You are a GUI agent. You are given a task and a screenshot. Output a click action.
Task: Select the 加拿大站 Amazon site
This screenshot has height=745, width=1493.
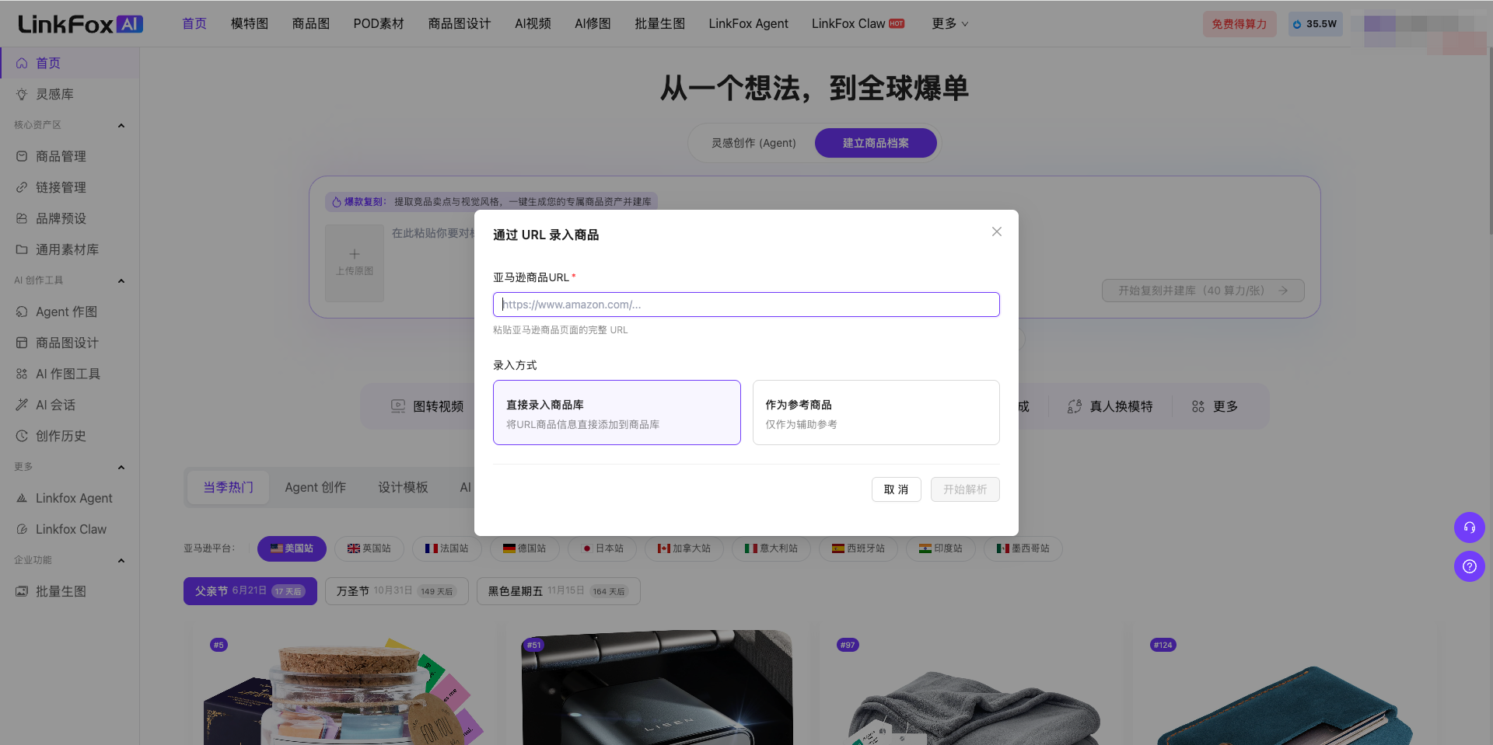[x=684, y=548]
